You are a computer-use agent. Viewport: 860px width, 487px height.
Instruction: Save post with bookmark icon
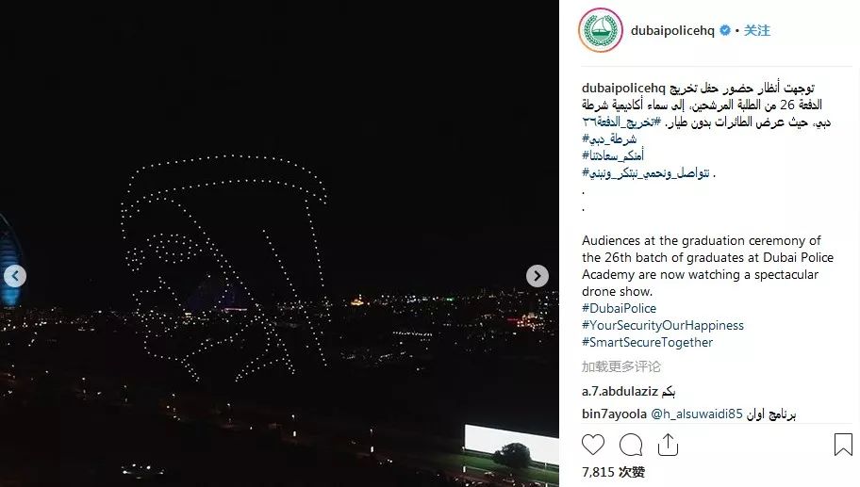843,445
